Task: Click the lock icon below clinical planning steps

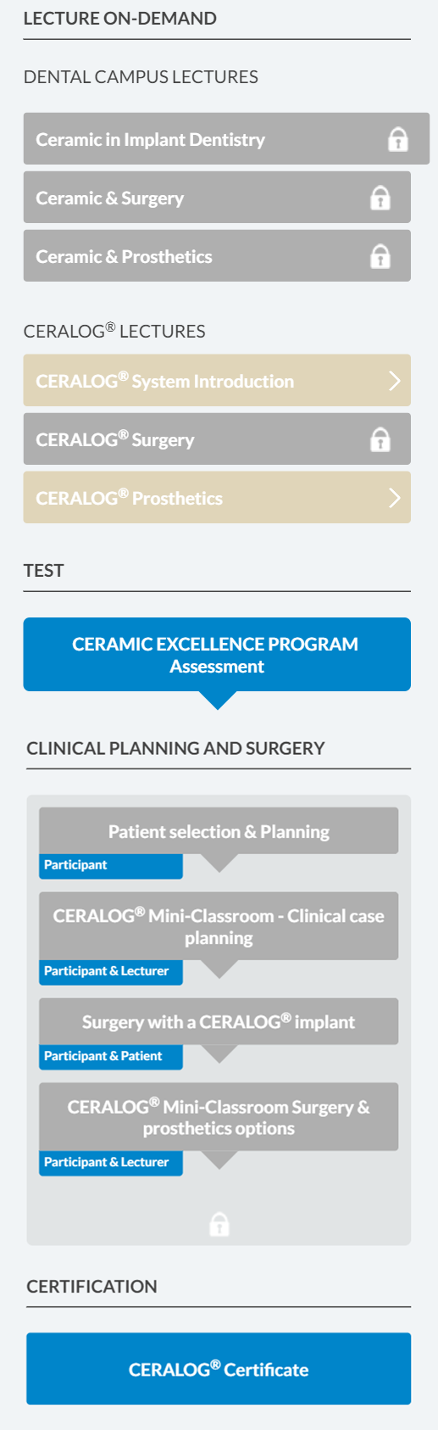Action: [x=219, y=1224]
